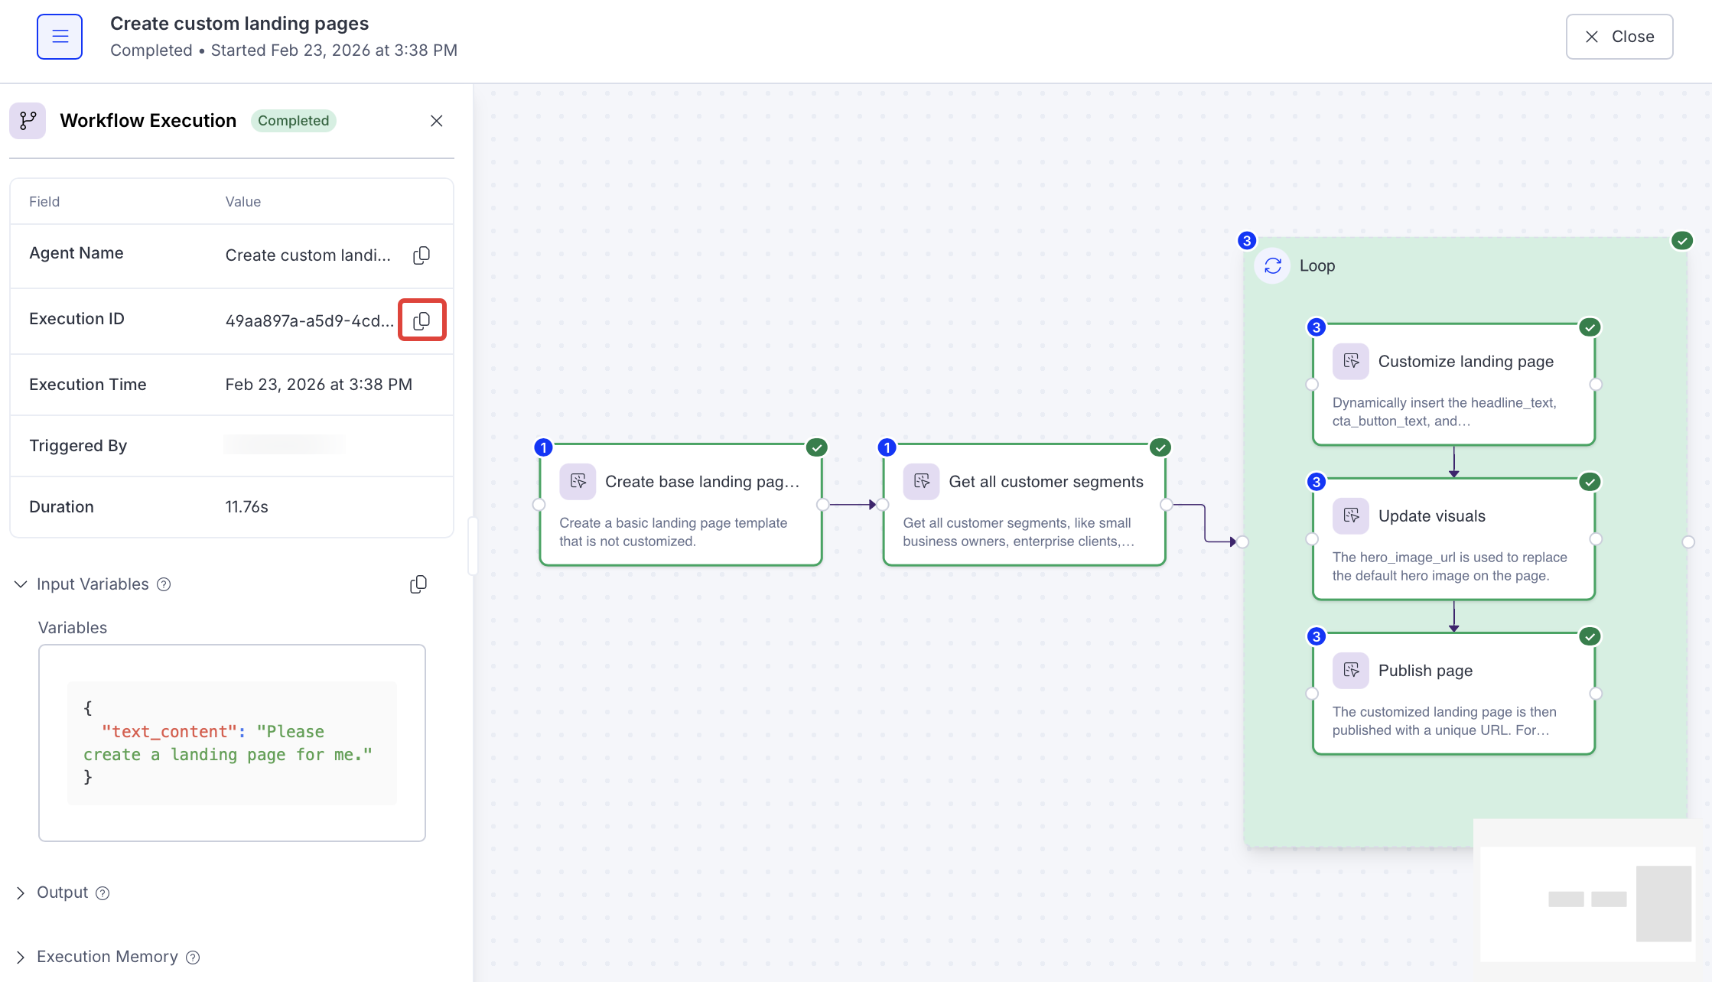Viewport: 1712px width, 982px height.
Task: Click help icon beside Execution Memory
Action: pos(193,958)
